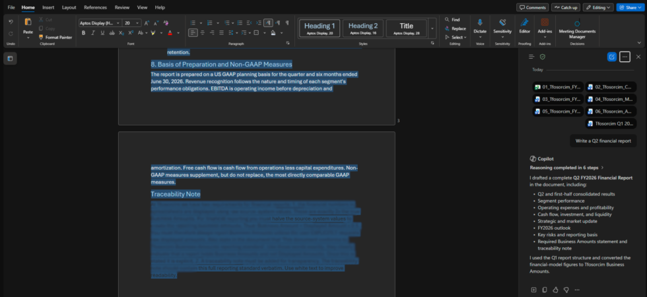Expand 'Reasoning completed in 6 steps'
The width and height of the screenshot is (647, 297).
tap(566, 168)
